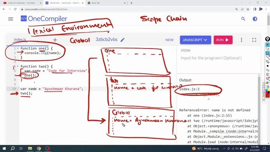The width and height of the screenshot is (270, 152).
Task: Open the OneCompiler hamburger menu
Action: point(11,19)
